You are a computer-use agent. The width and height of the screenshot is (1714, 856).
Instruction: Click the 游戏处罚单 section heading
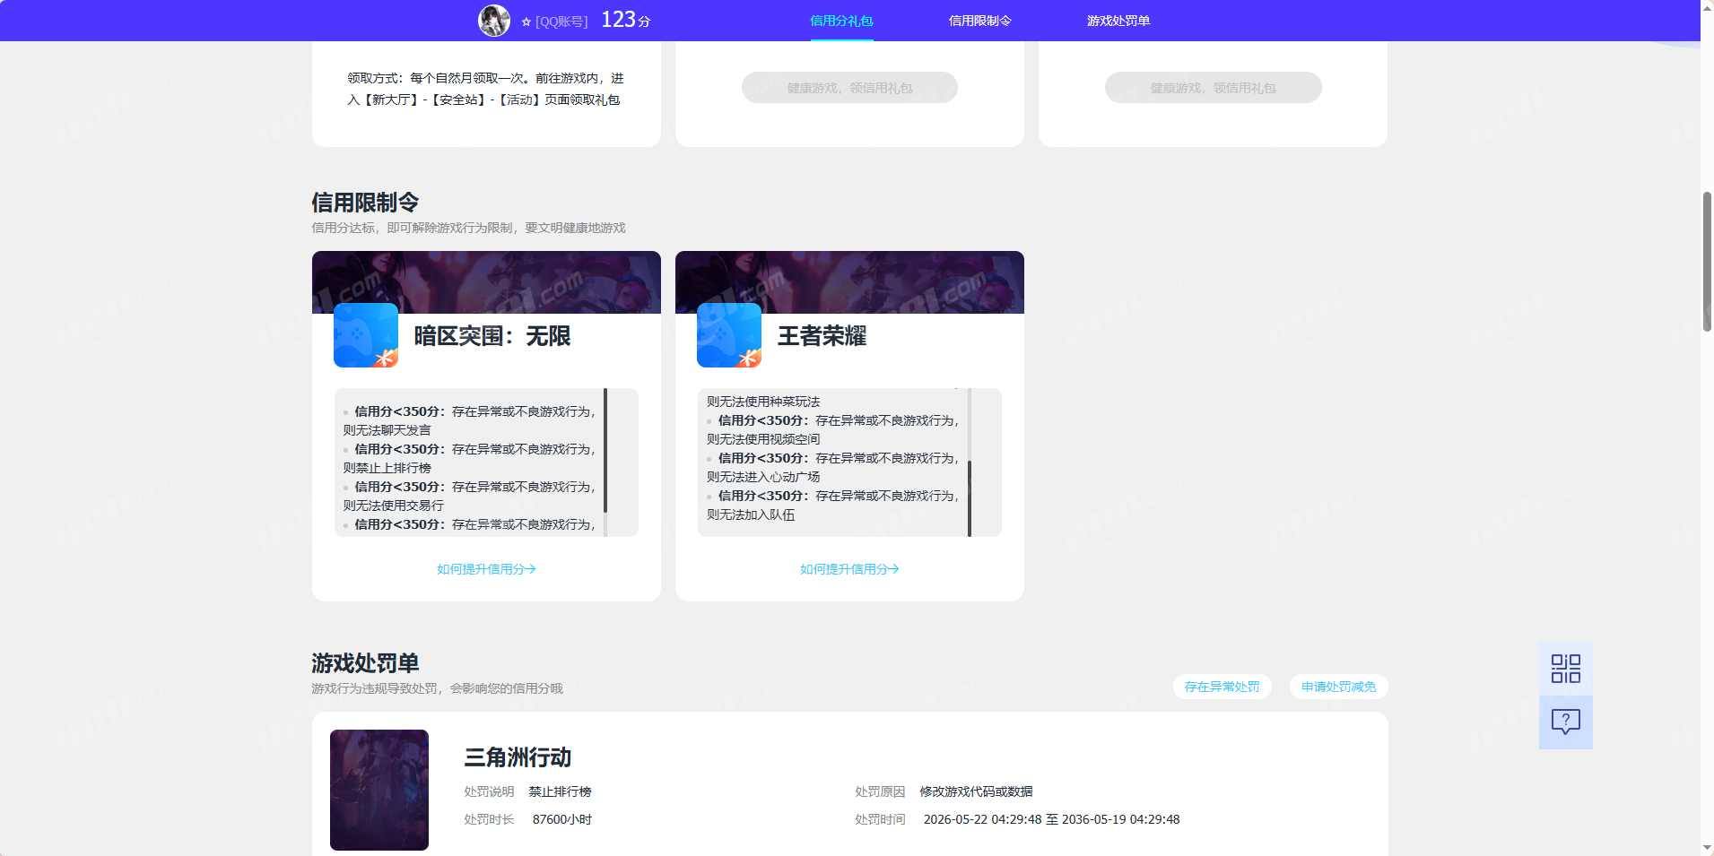(365, 663)
